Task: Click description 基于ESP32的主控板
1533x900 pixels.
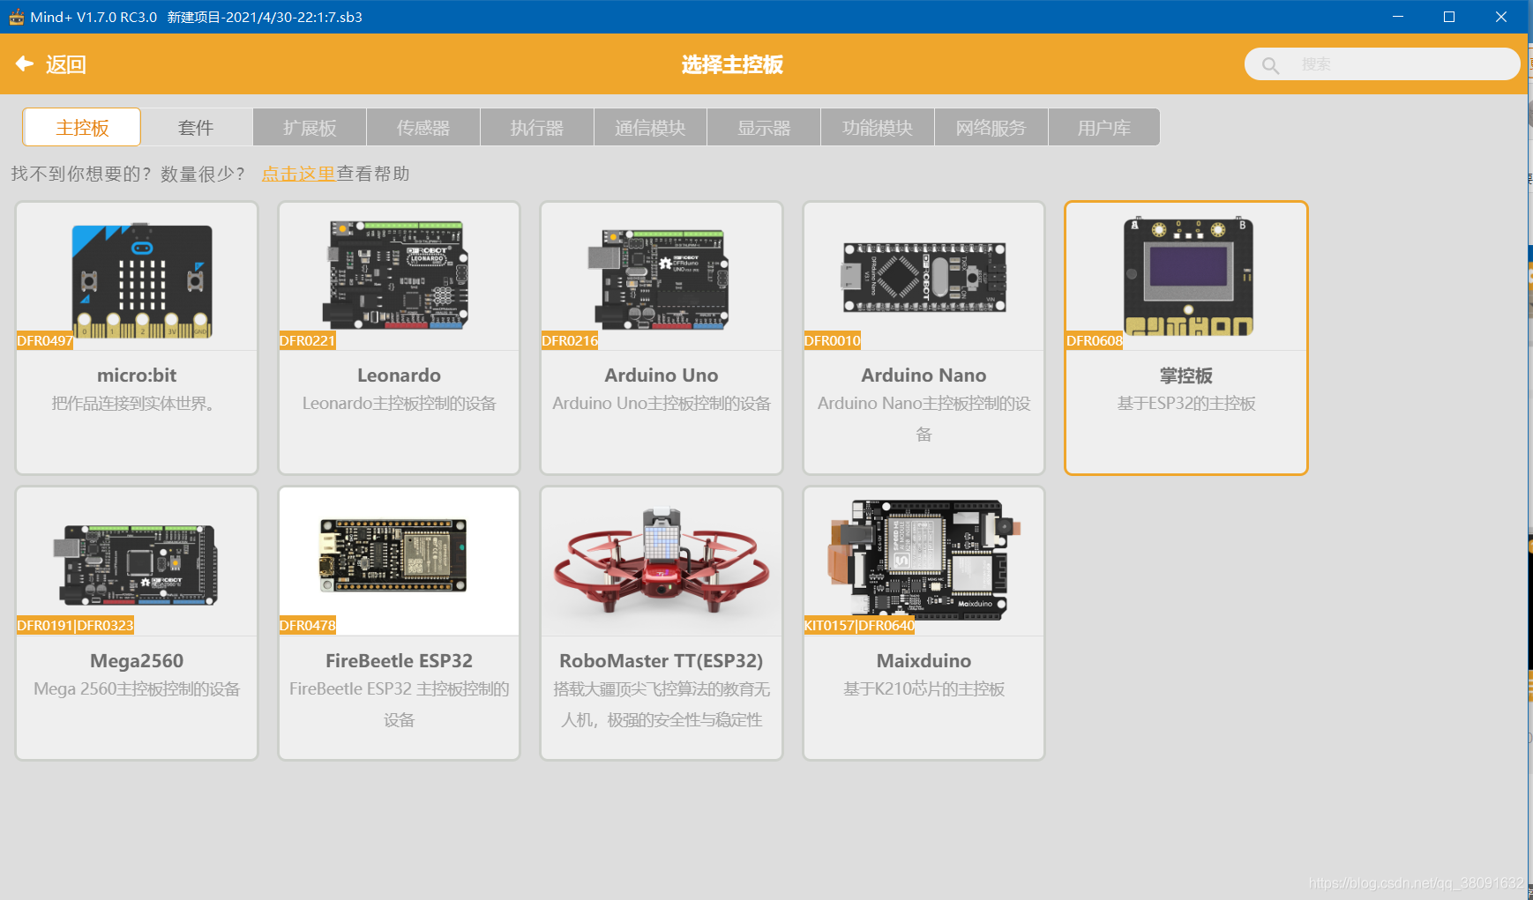Action: (1186, 404)
